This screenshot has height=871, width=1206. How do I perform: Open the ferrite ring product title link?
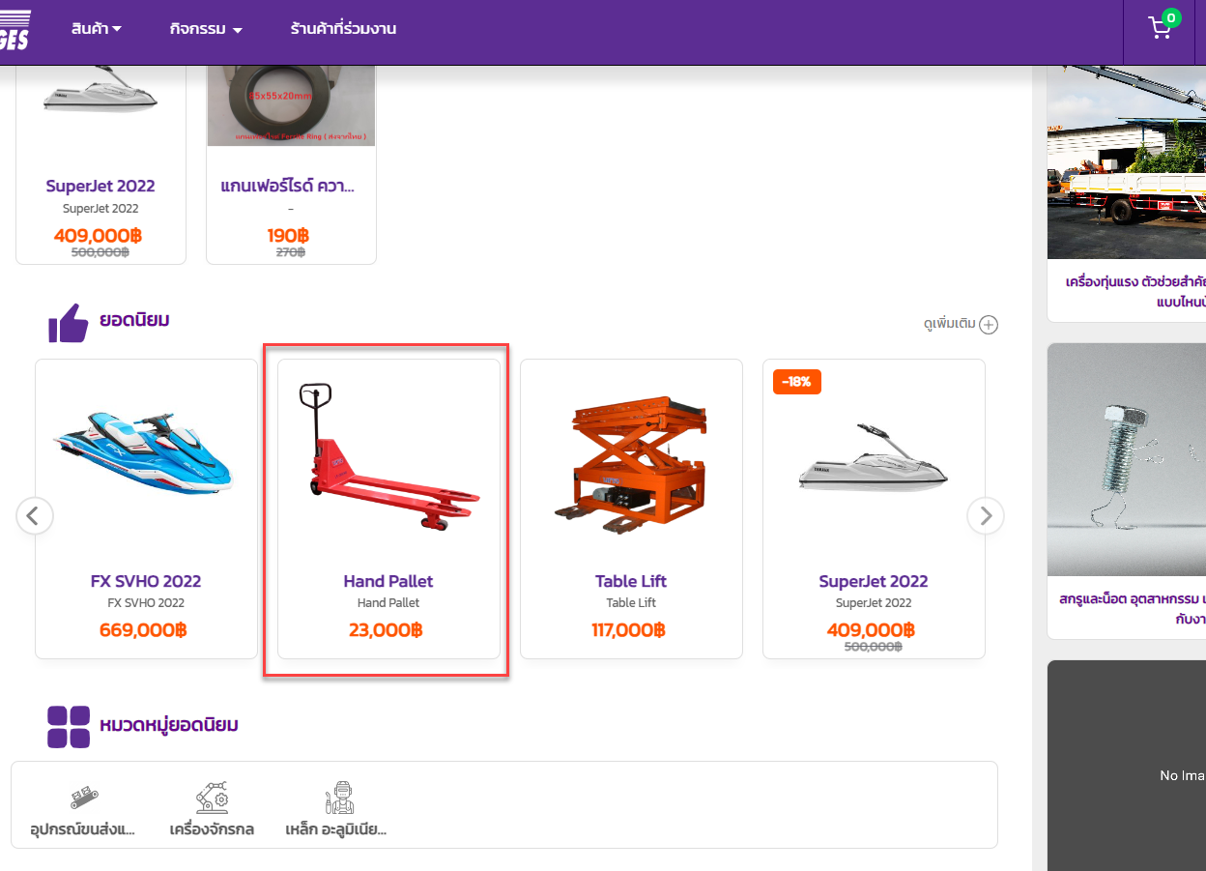pyautogui.click(x=288, y=186)
